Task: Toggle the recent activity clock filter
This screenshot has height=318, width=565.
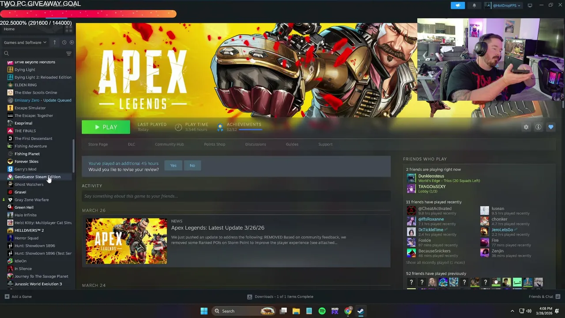Action: [64, 42]
